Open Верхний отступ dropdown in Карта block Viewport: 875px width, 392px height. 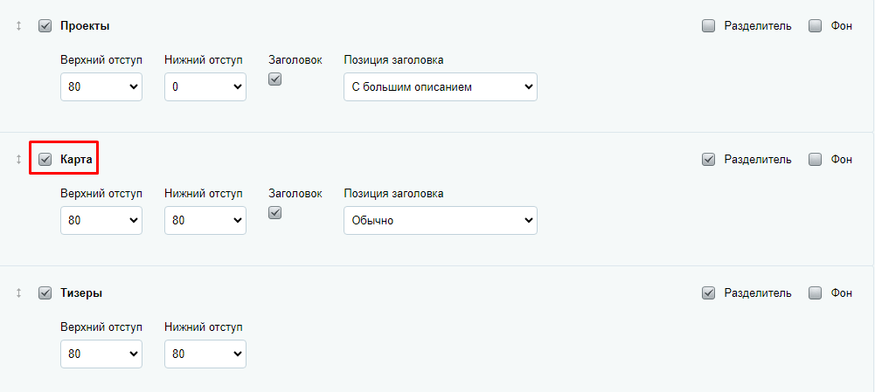coord(101,220)
